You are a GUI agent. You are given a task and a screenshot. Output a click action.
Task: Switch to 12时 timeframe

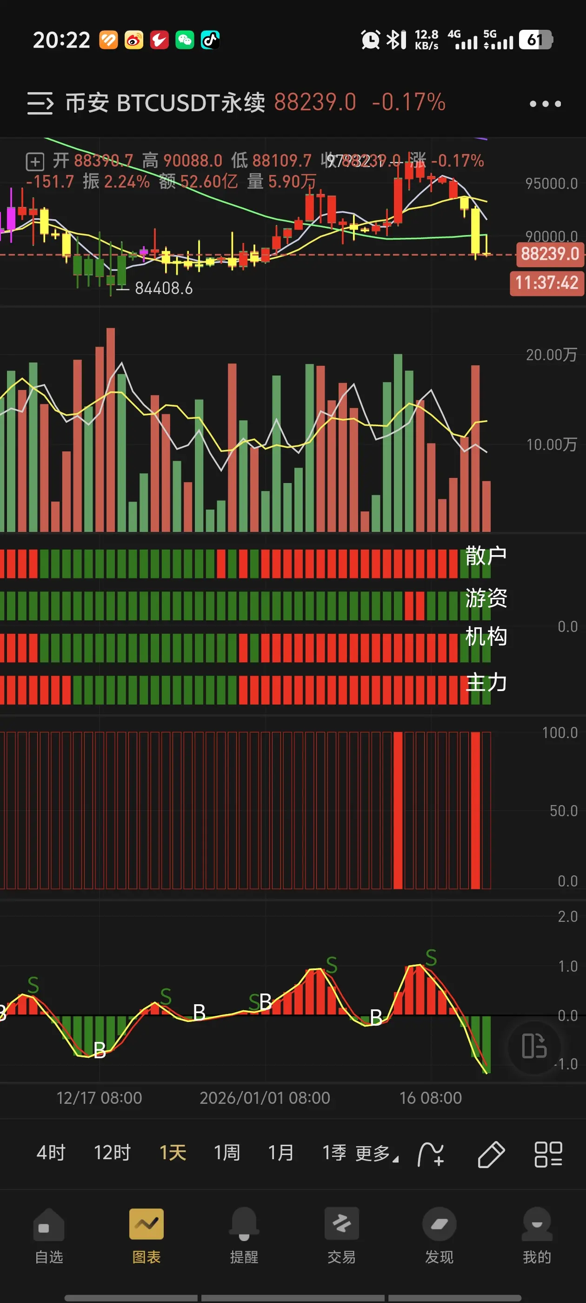112,1153
